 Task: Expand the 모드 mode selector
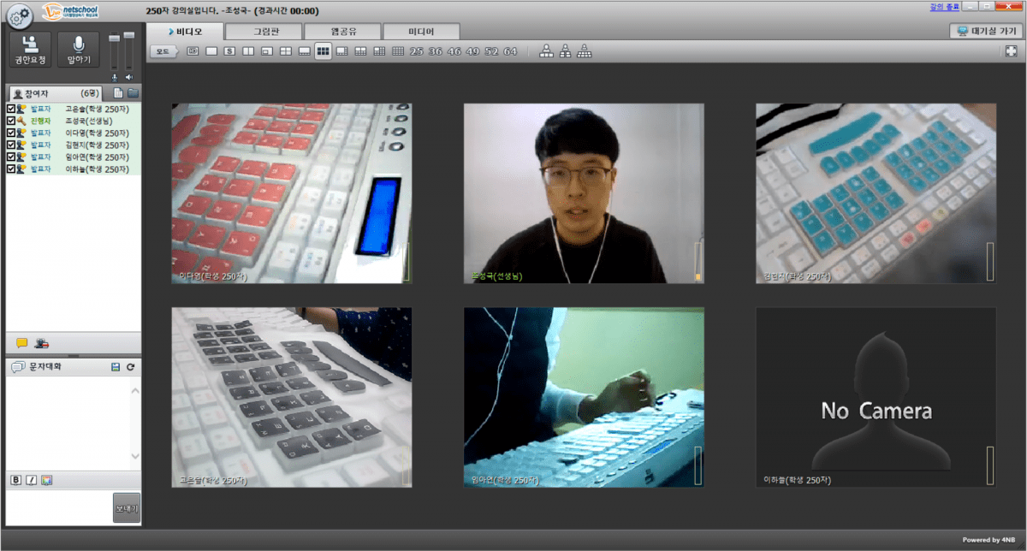point(163,52)
